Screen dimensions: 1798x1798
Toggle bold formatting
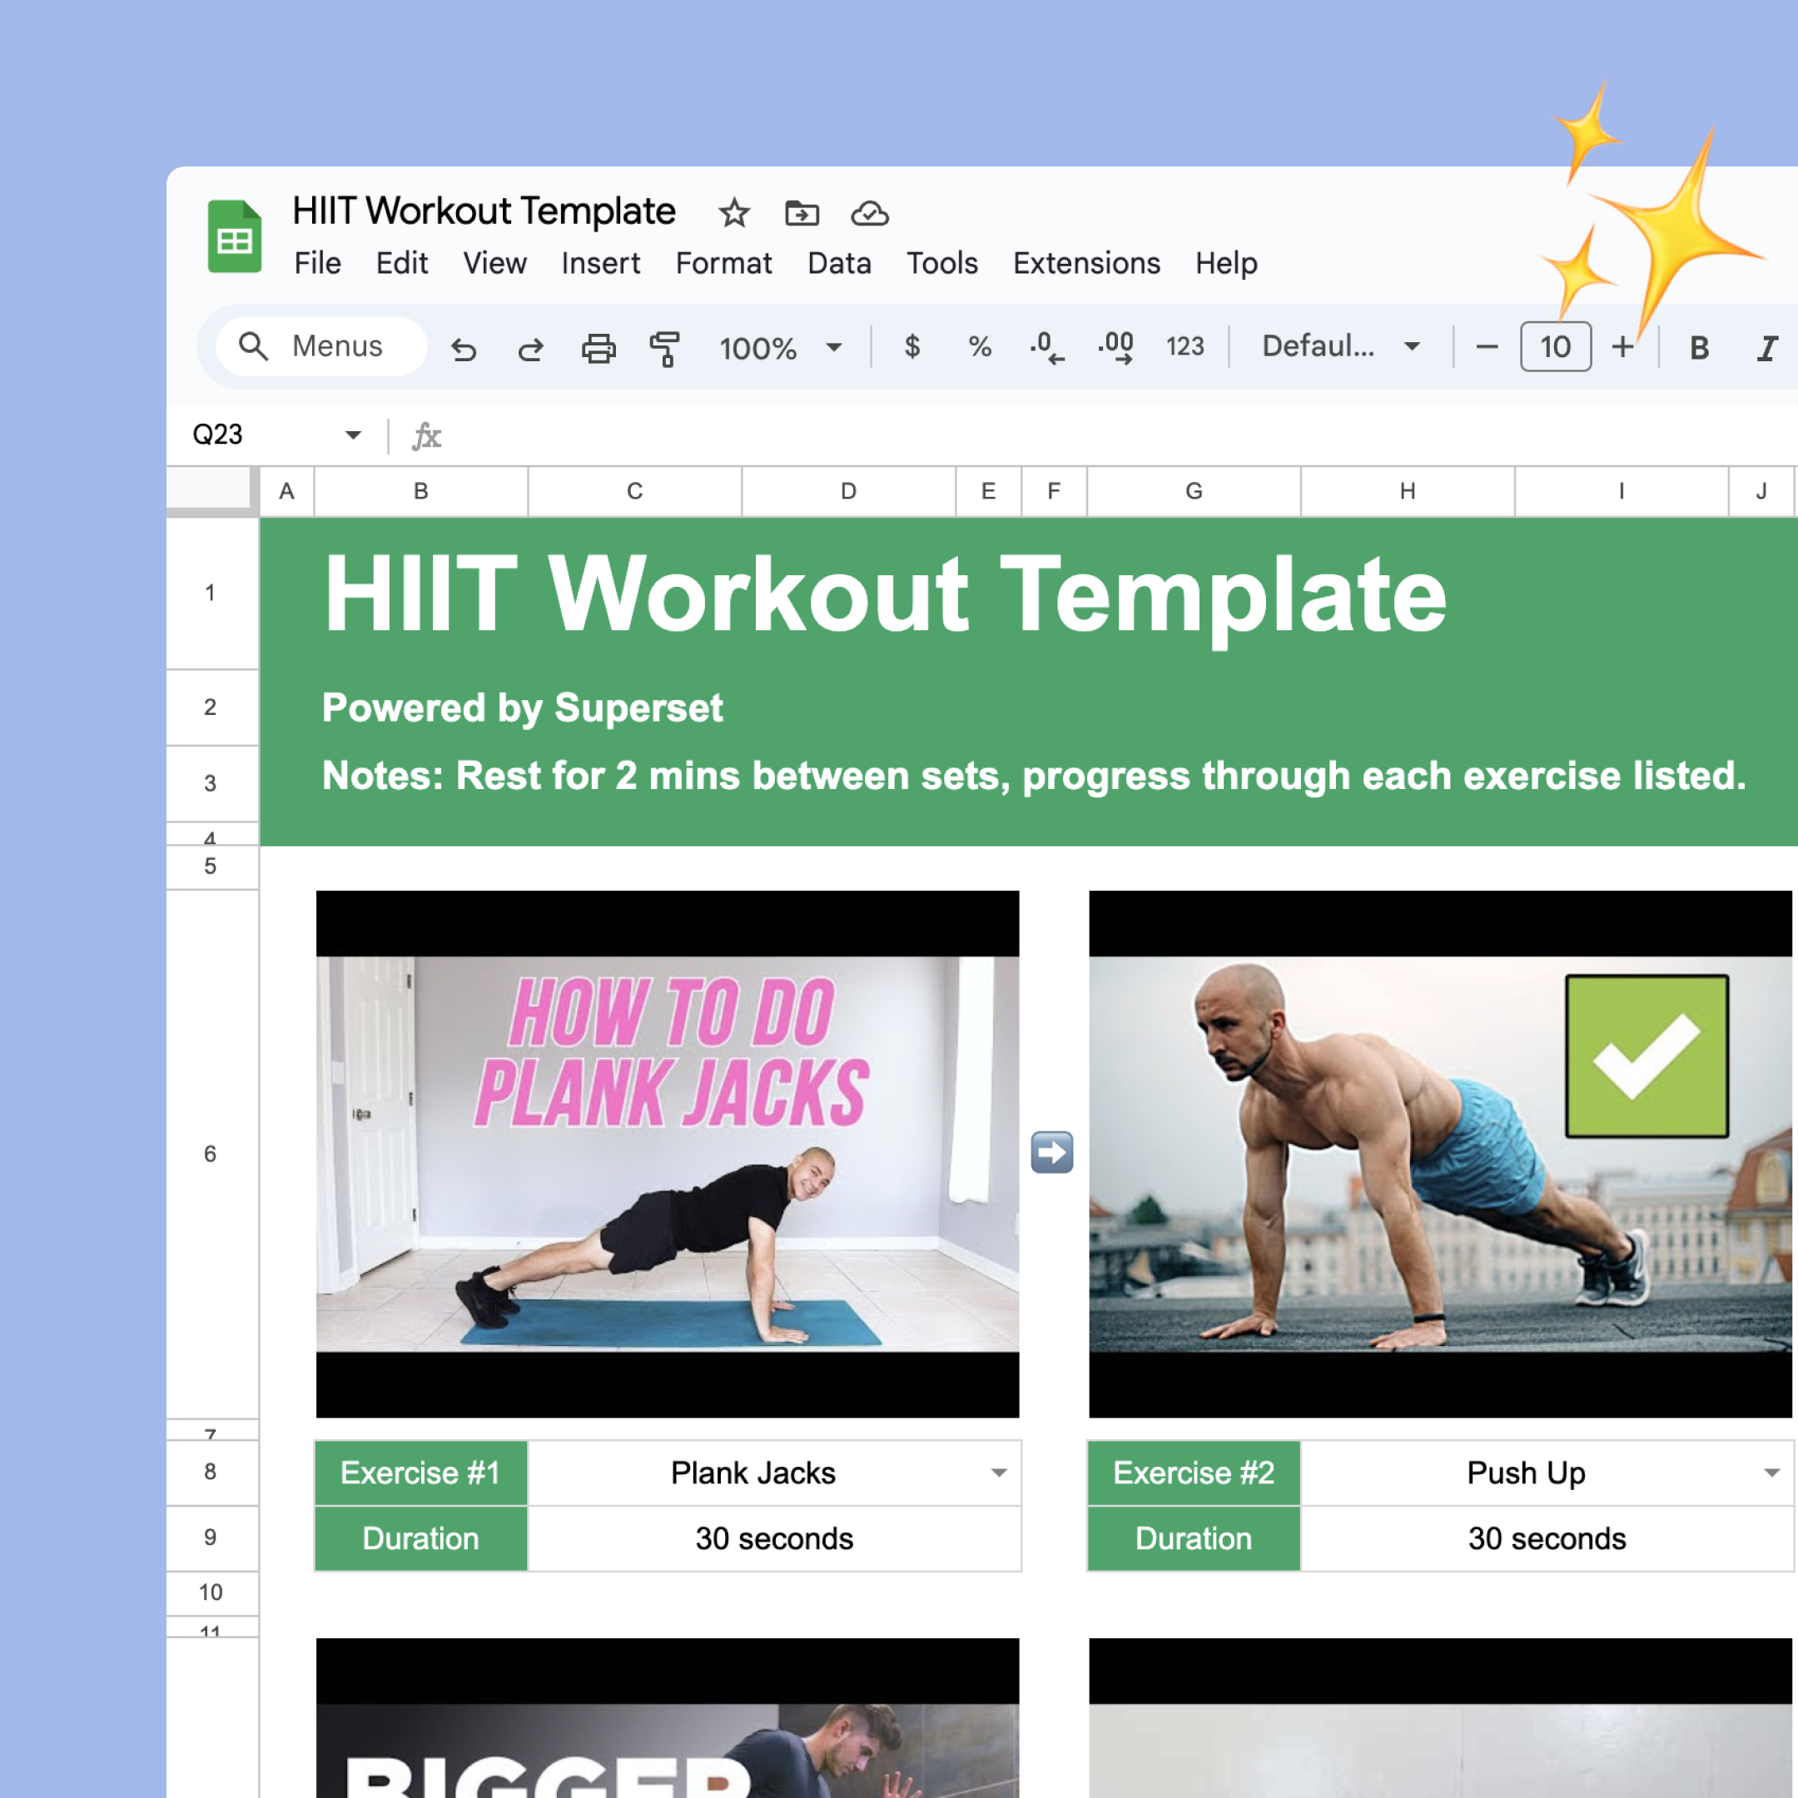point(1698,348)
